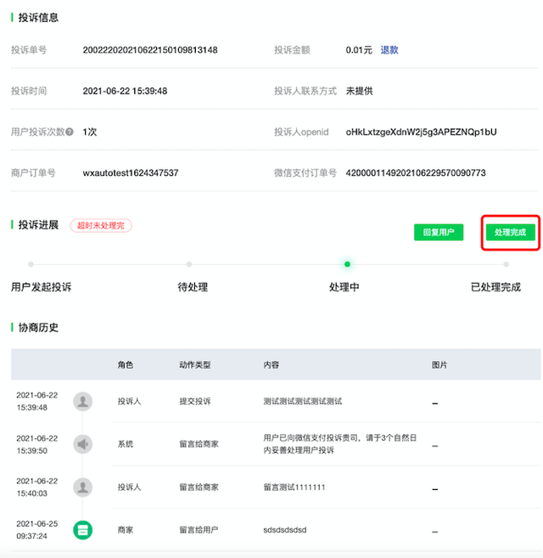Click the 协商历史 section heading
Screen dimensions: 543x558
point(38,327)
